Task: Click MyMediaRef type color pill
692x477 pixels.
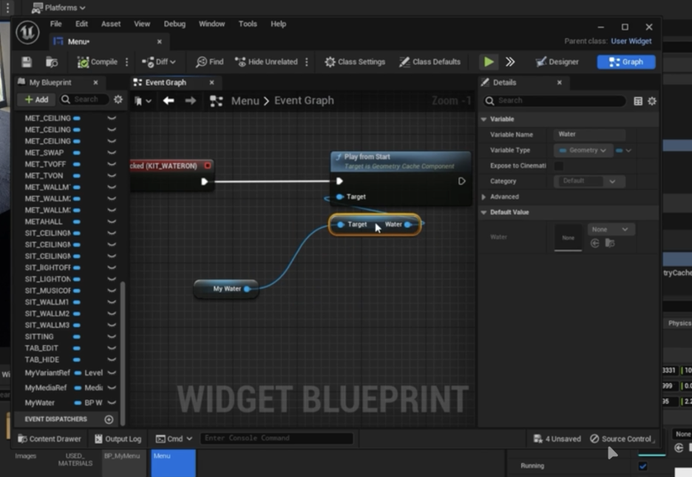Action: (78, 388)
